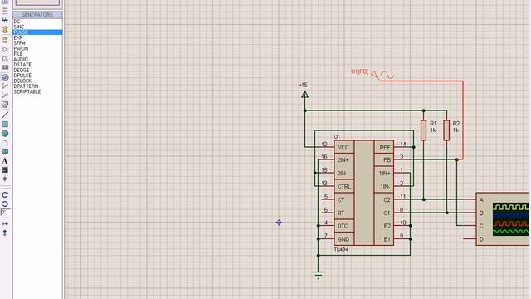The height and width of the screenshot is (299, 531).
Task: Click the overview preview window
Action: (37, 2)
